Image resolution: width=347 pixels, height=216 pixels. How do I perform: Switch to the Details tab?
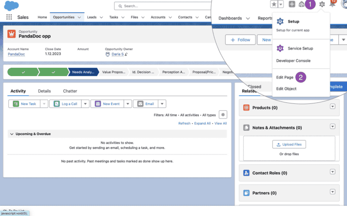click(44, 91)
